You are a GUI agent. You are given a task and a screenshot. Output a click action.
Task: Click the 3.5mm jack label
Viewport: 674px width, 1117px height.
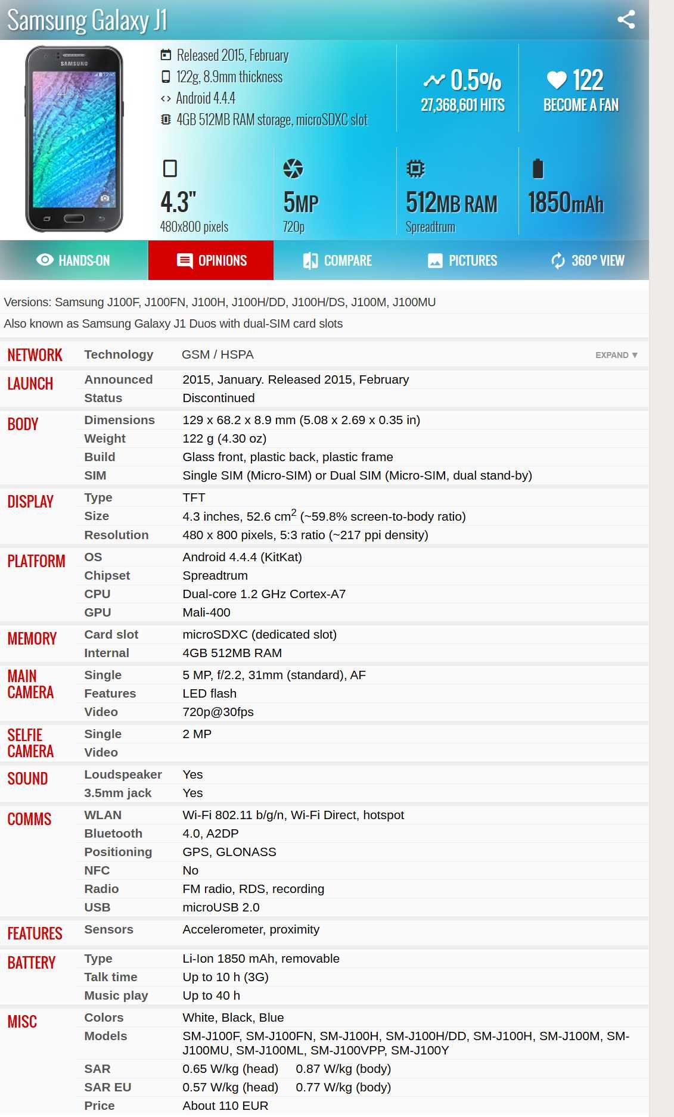click(118, 793)
